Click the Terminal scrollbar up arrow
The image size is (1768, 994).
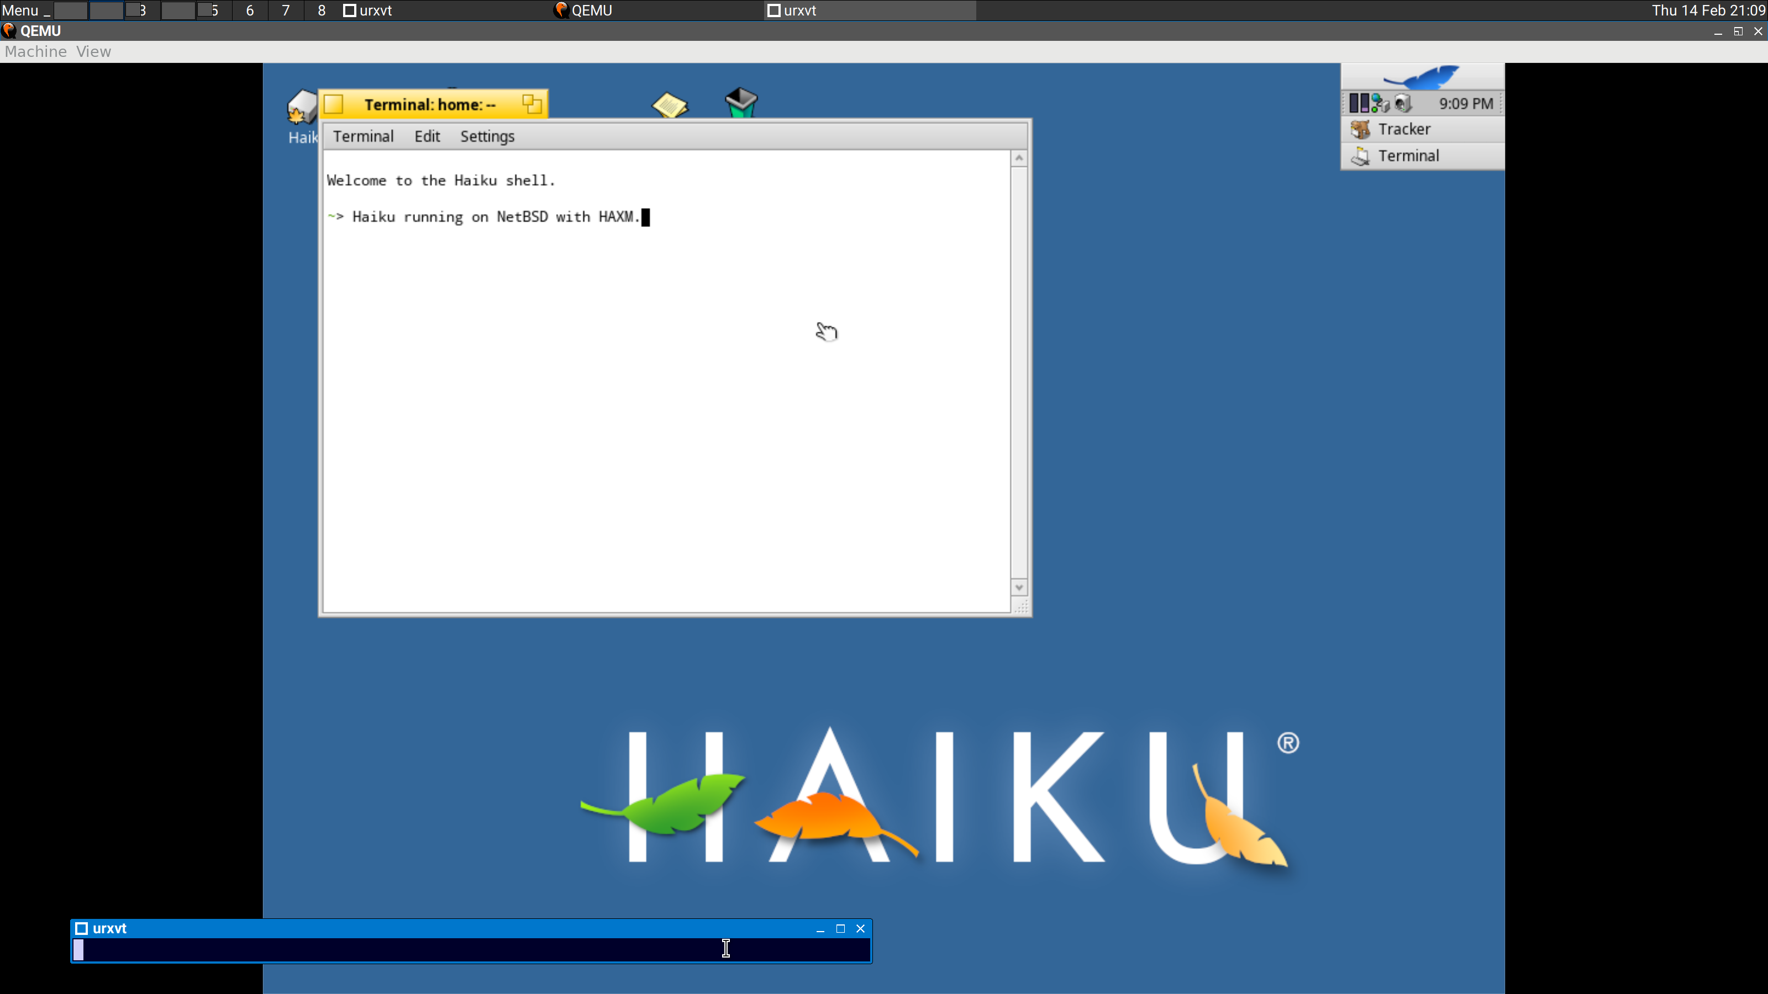tap(1019, 158)
